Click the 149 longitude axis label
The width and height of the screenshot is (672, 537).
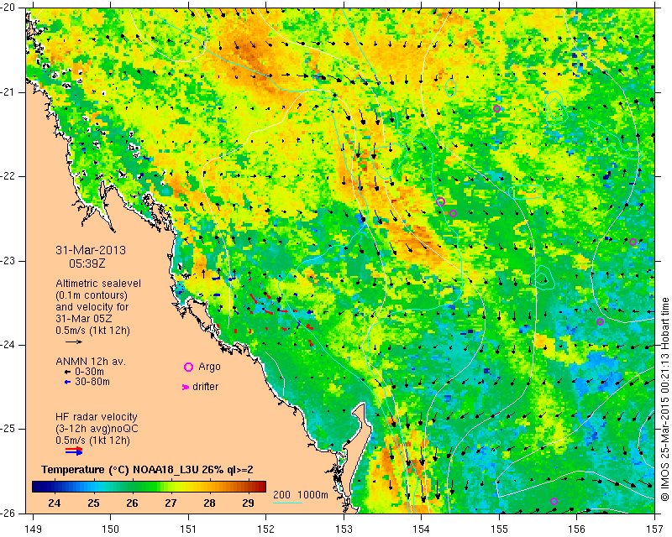(34, 529)
